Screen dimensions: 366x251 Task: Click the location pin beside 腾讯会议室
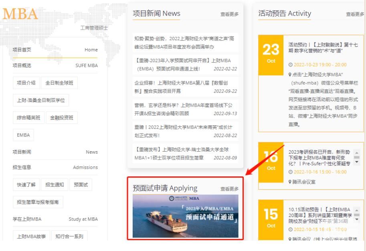click(290, 182)
